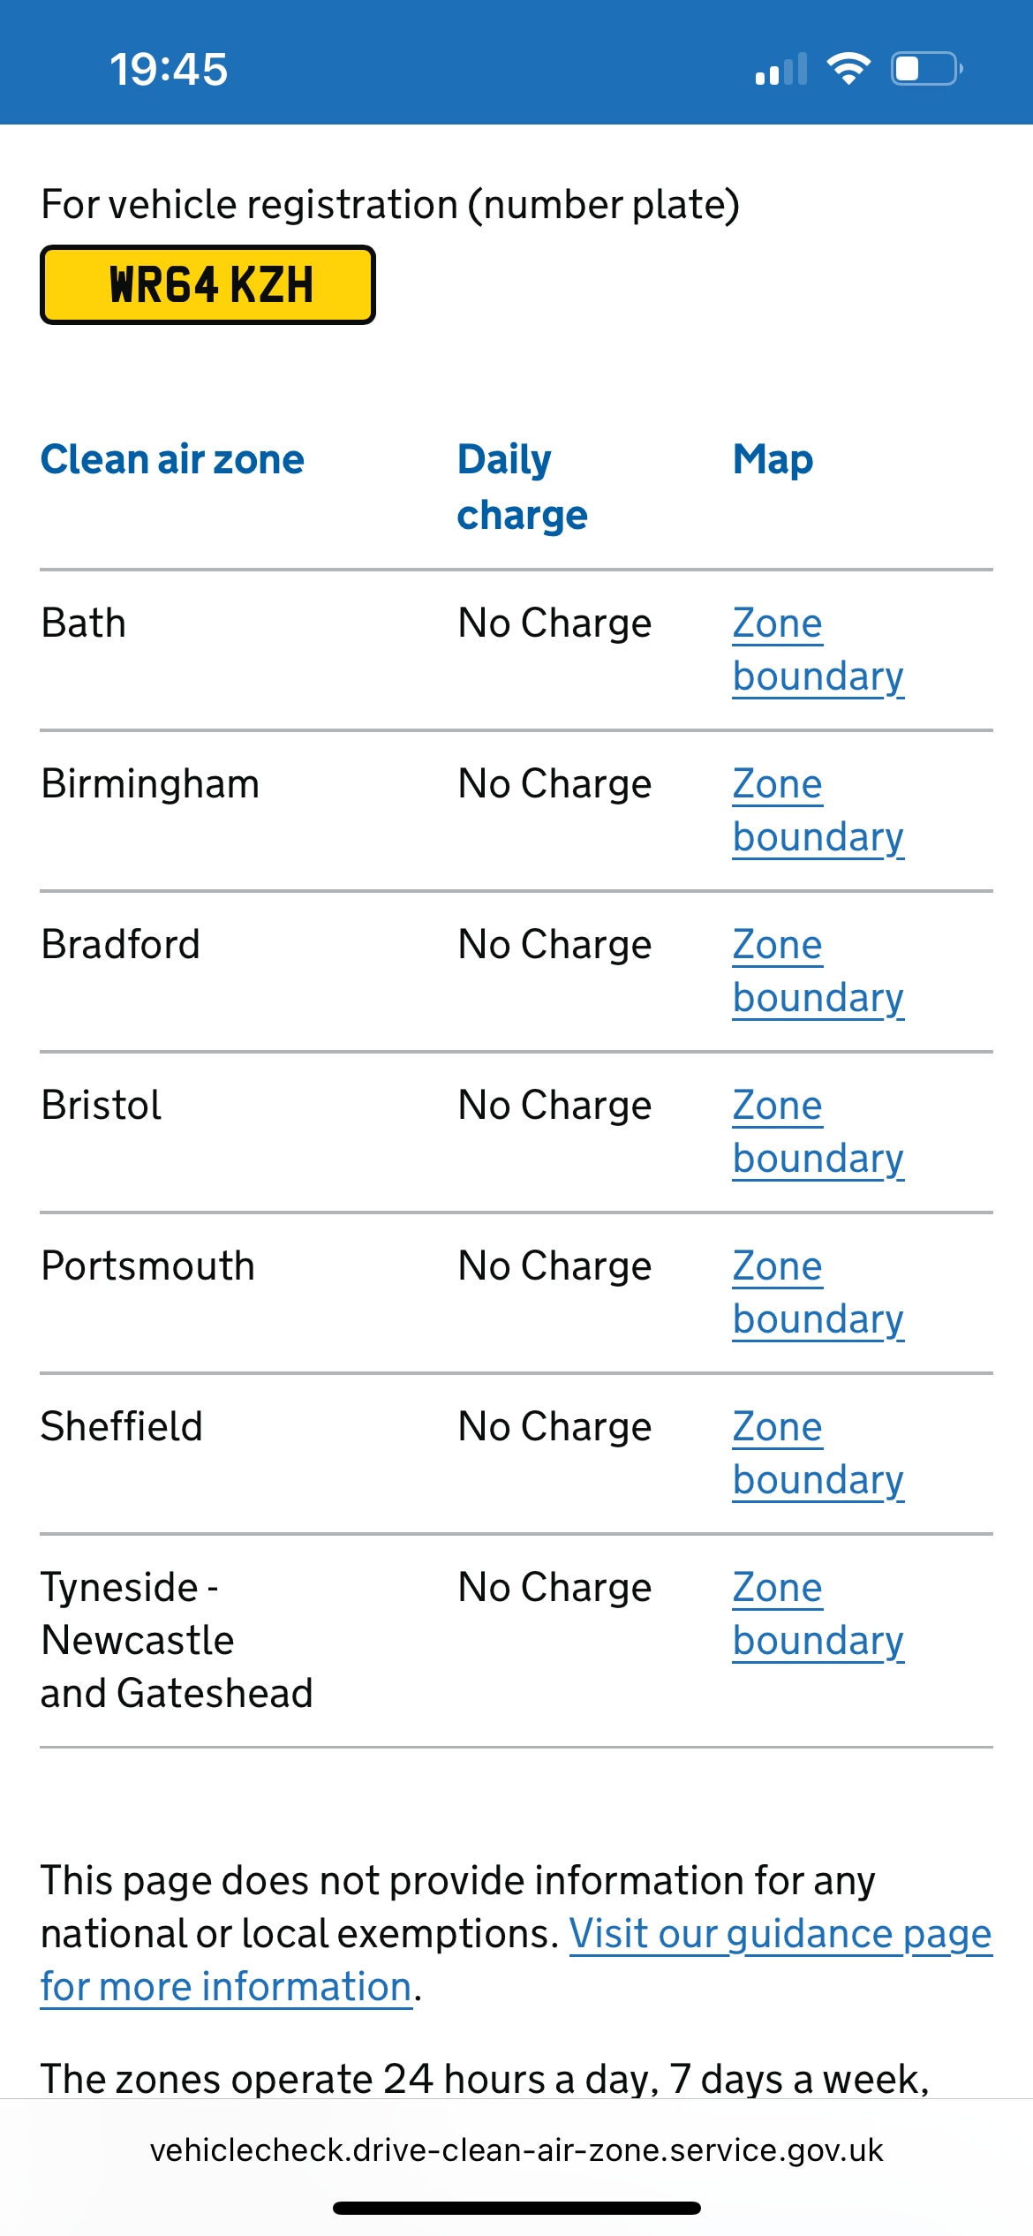Open Portsmouth zone boundary link
Viewport: 1033px width, 2236px height.
pos(817,1292)
